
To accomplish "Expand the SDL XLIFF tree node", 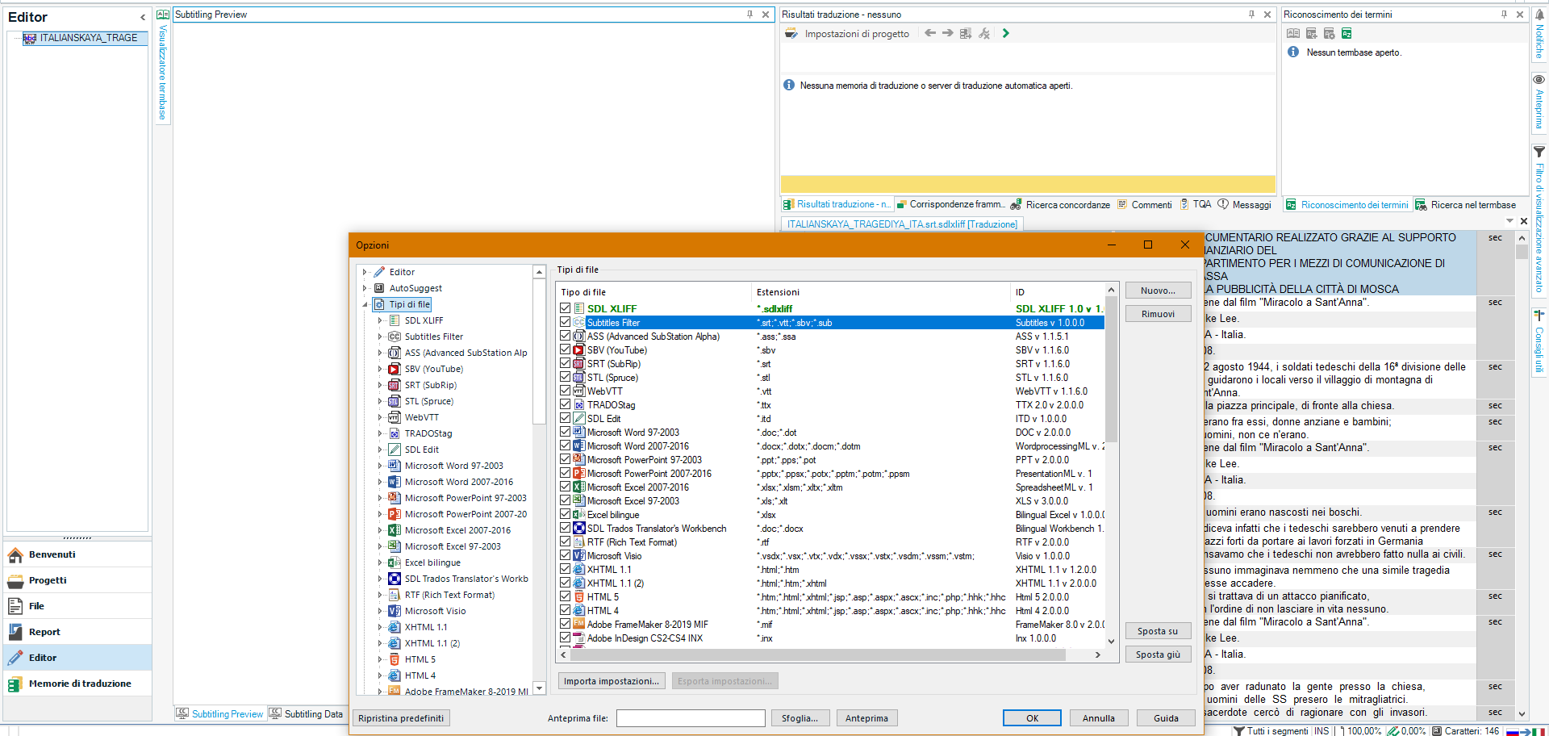I will [380, 320].
